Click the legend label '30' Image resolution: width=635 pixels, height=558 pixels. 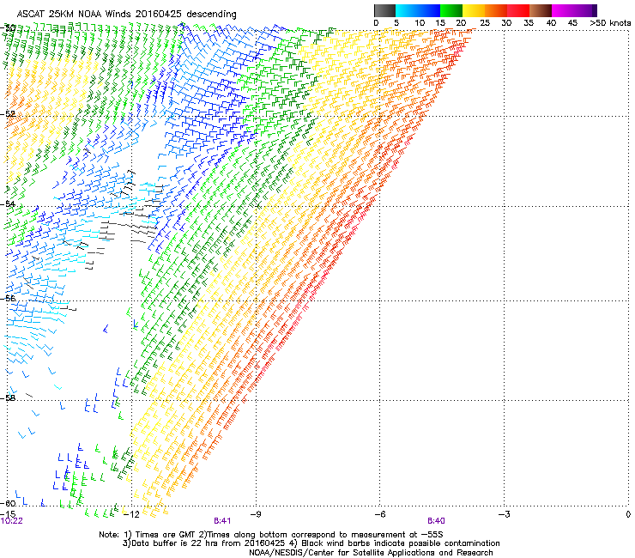click(506, 23)
